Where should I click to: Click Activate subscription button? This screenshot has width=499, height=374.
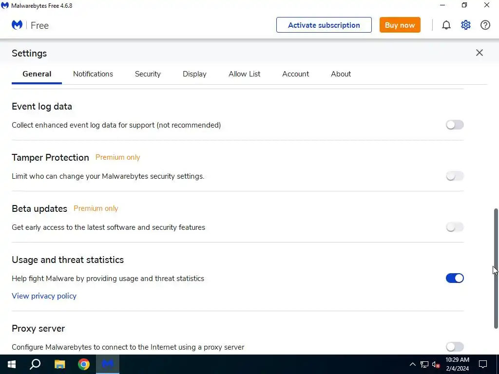click(x=324, y=25)
